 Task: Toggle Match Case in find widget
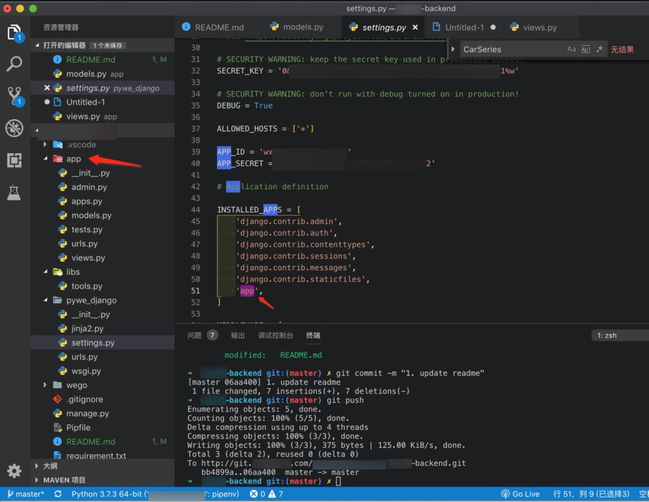click(x=571, y=49)
